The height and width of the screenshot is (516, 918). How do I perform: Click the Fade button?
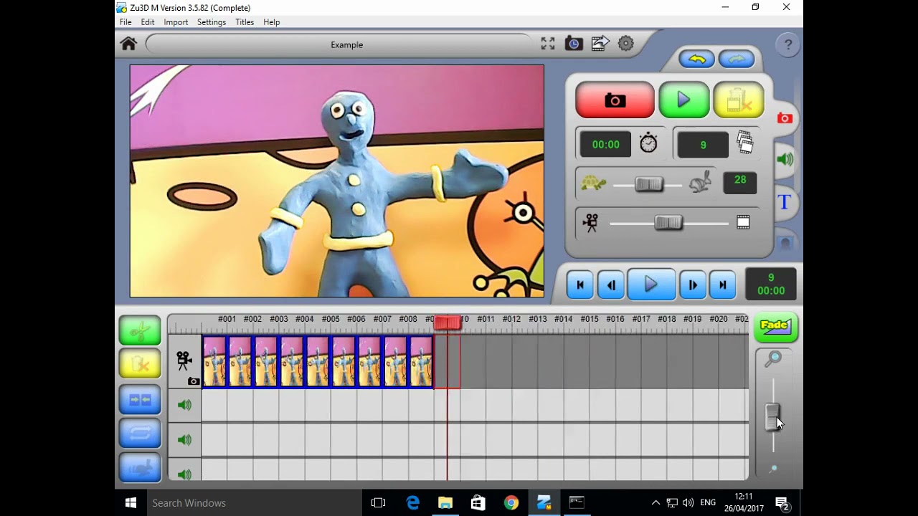coord(775,327)
